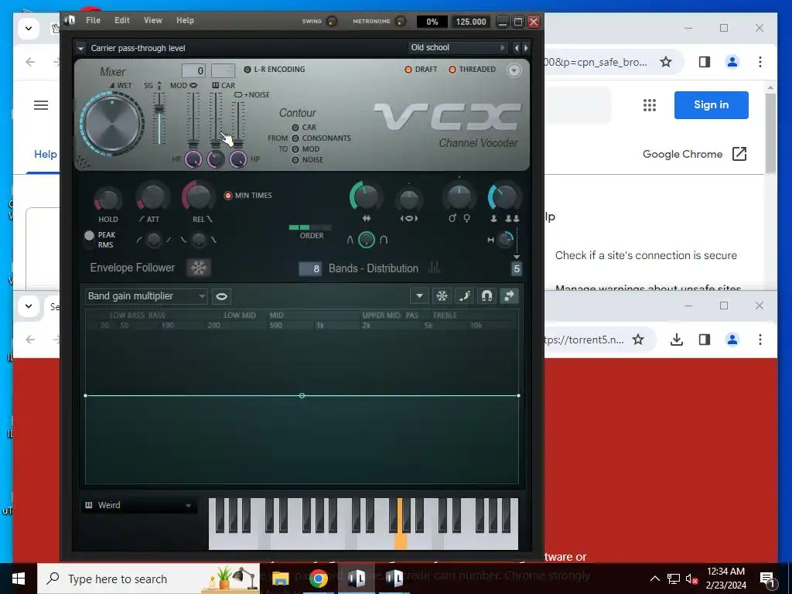Click the unison order box showing 5
This screenshot has height=594, width=792.
coord(516,268)
